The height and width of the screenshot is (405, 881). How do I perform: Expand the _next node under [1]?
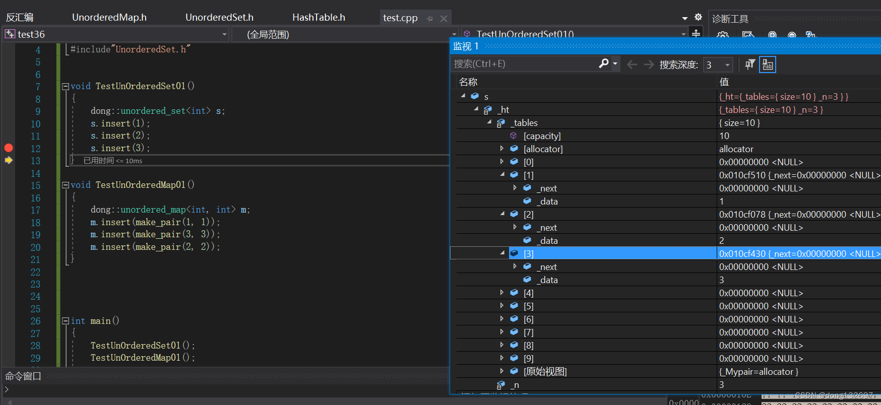pyautogui.click(x=515, y=187)
